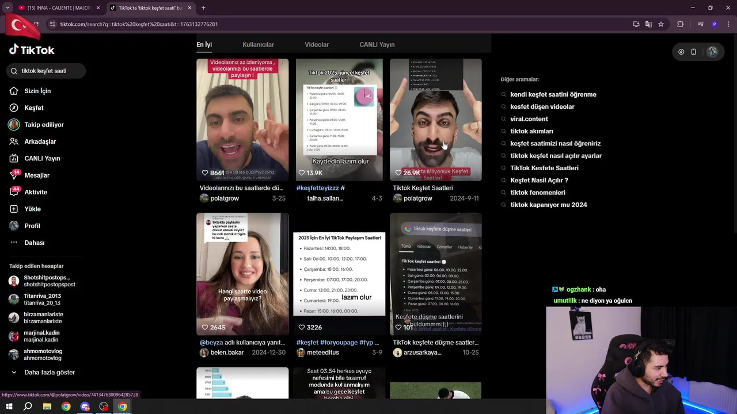Open CANLI Yayın in the left sidebar
737x414 pixels.
pyautogui.click(x=34, y=158)
